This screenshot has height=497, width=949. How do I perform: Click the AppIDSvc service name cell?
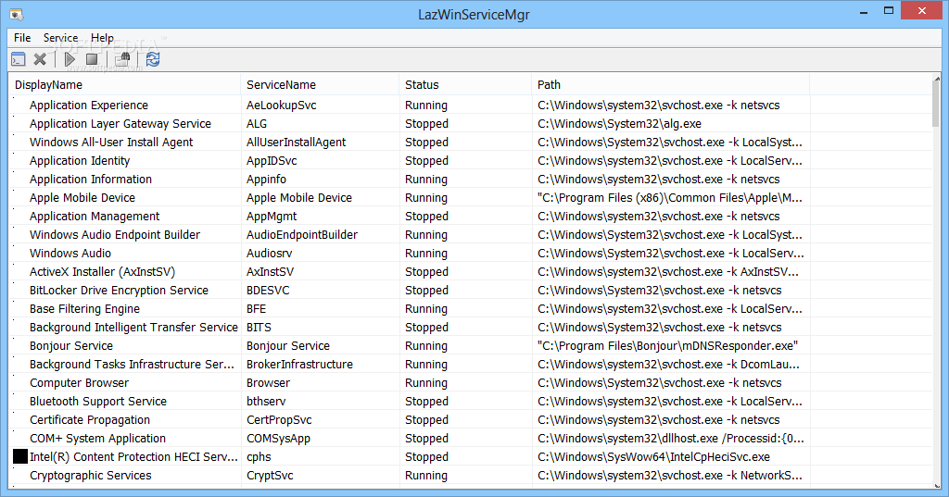tap(272, 161)
